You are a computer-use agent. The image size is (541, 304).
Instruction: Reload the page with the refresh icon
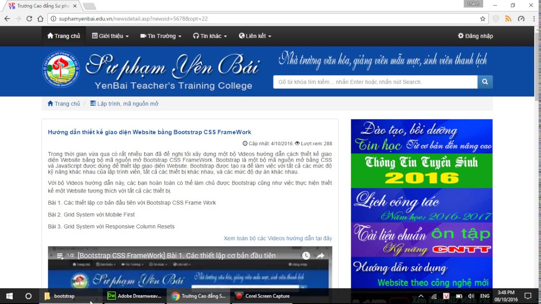29,19
